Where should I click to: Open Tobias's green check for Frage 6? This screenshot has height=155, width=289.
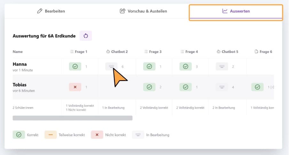257,87
